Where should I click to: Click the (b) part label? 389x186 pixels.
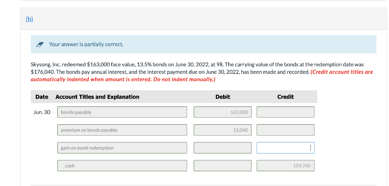[x=29, y=19]
